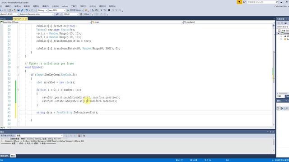The image size is (289, 162).
Task: Click the bookmark toggle icon in toolbar
Action: 109,10
